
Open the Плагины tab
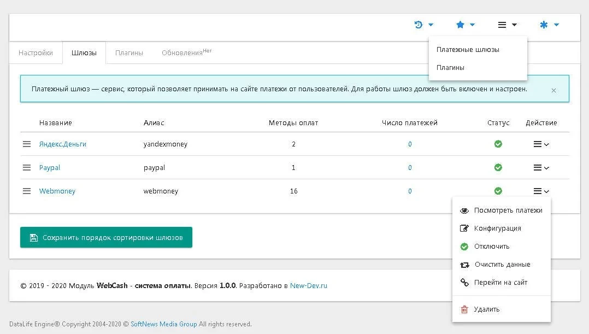129,52
